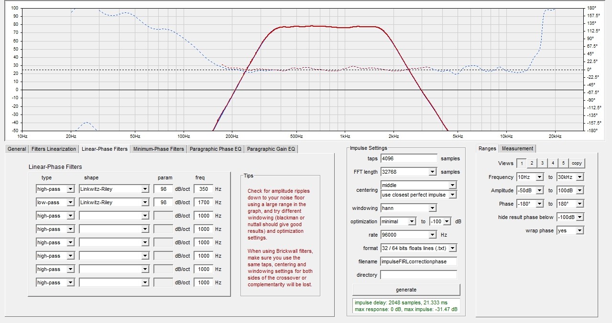Open the windowing hann dropdown
Screen dimensions: 612x323
pos(408,208)
